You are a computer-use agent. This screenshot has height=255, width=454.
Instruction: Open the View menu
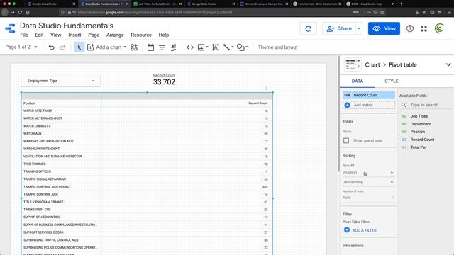coord(55,35)
